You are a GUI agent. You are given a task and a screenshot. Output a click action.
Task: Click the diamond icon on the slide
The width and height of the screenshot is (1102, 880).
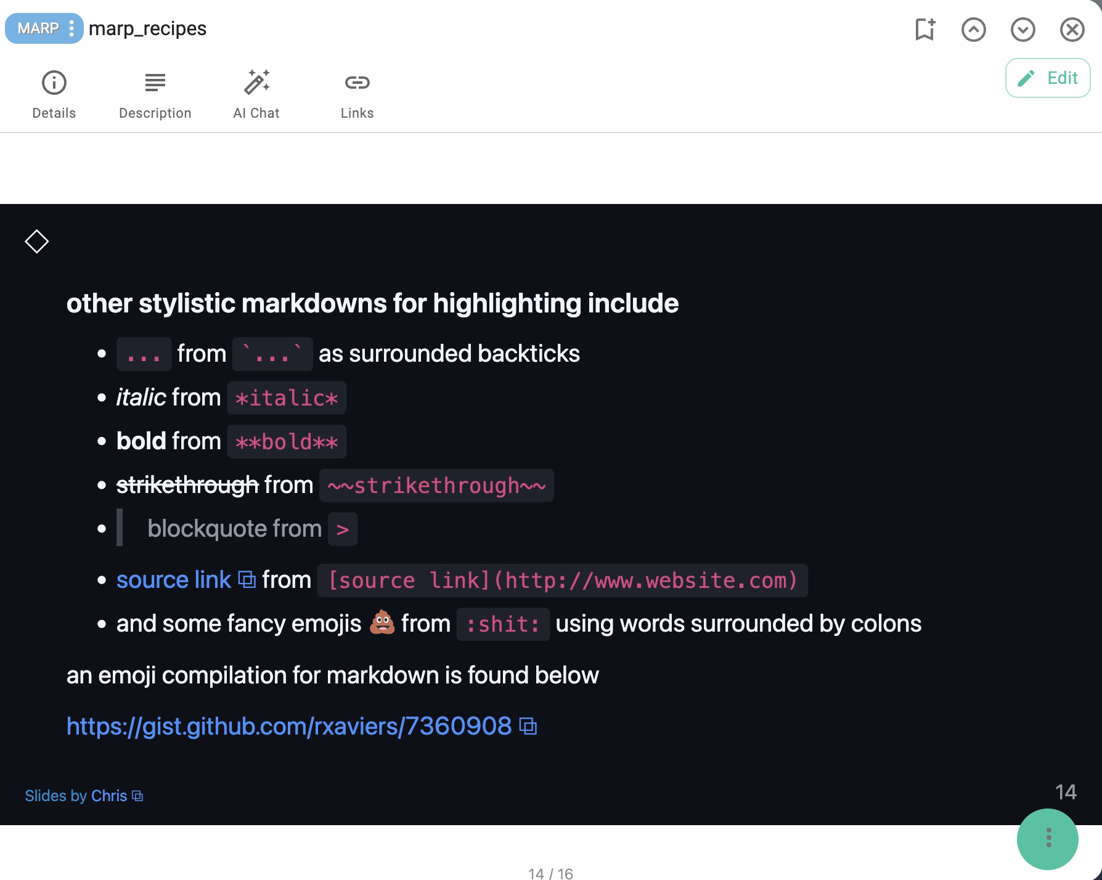[36, 241]
